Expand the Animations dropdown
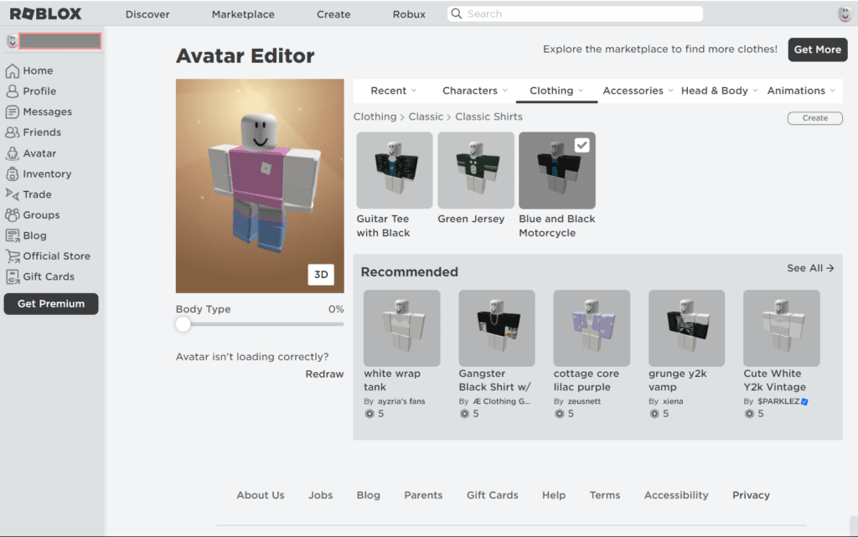 pyautogui.click(x=801, y=90)
